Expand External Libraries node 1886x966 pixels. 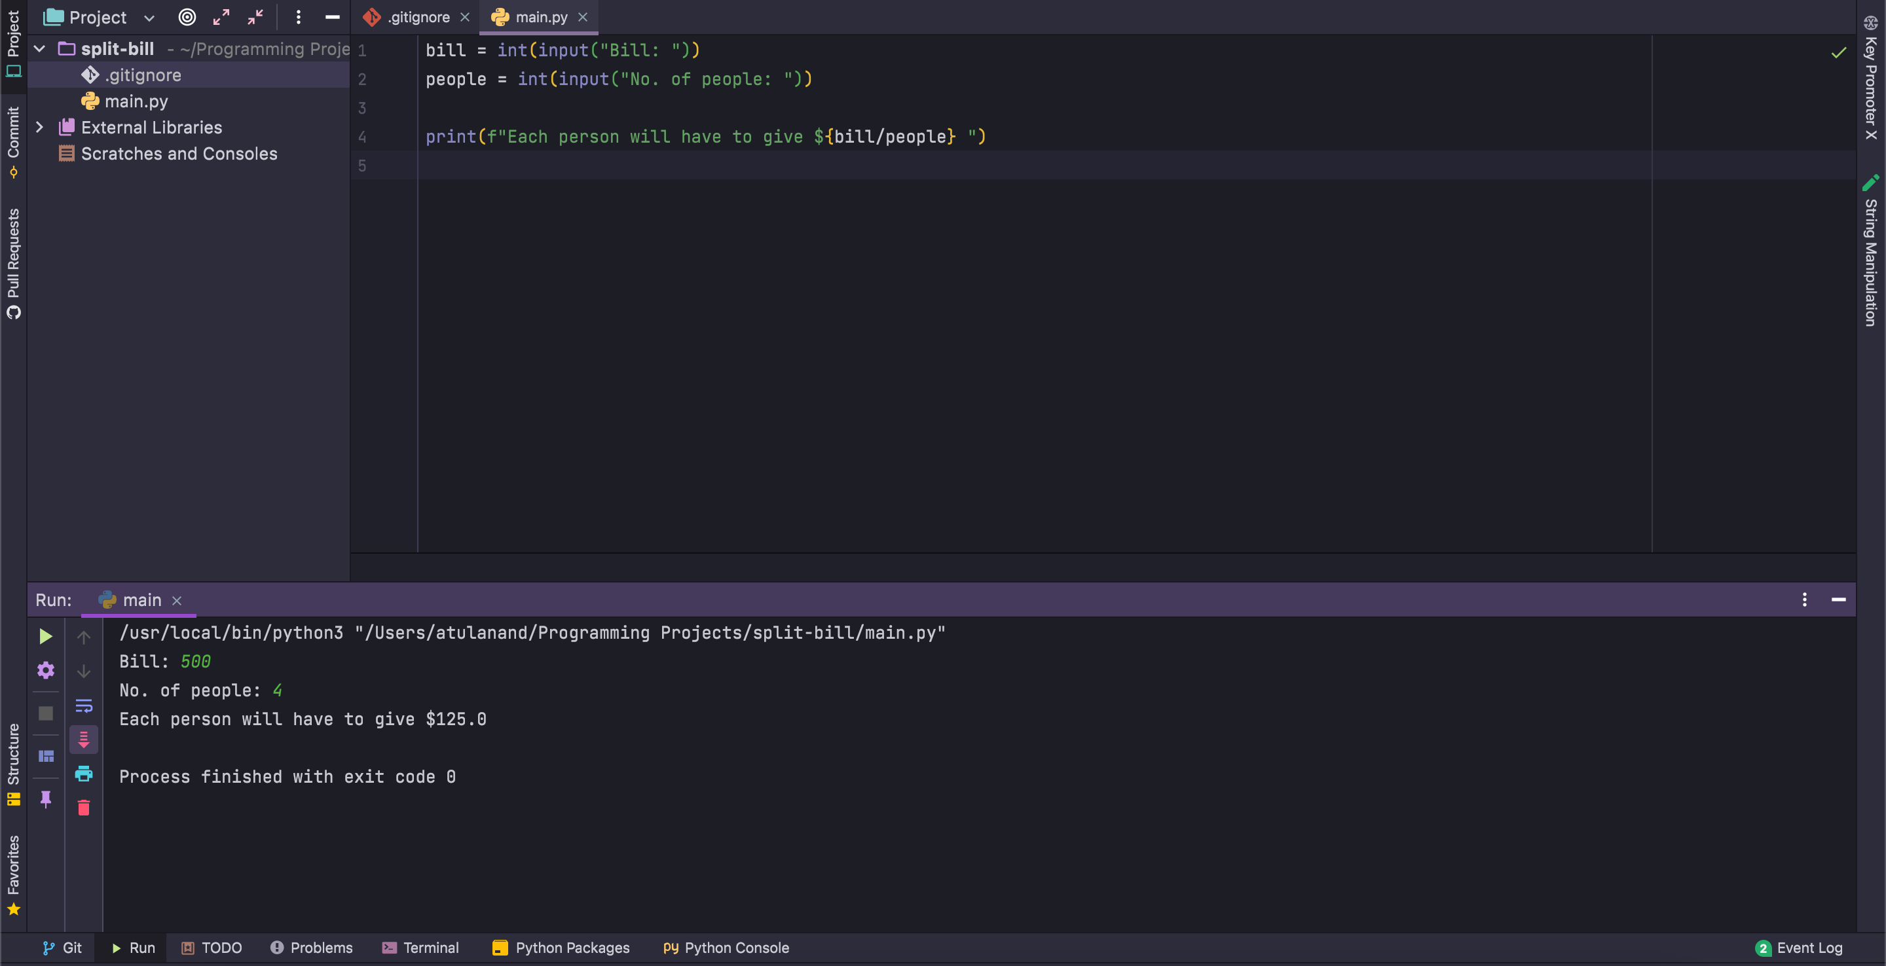point(39,128)
